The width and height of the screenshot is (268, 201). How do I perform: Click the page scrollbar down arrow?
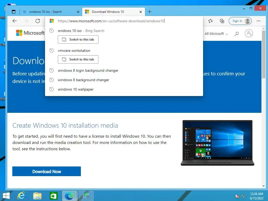click(264, 186)
